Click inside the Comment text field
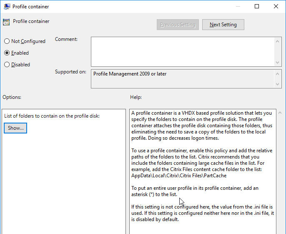The image size is (286, 234). pyautogui.click(x=183, y=52)
